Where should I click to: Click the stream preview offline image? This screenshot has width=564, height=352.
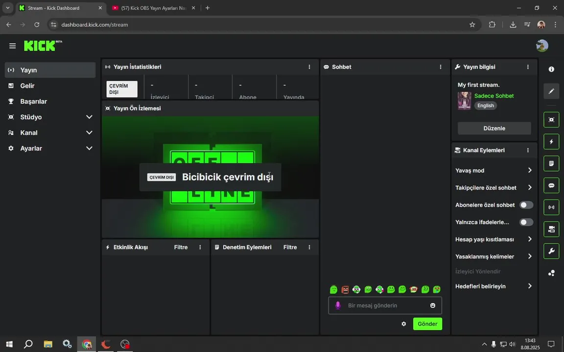211,176
